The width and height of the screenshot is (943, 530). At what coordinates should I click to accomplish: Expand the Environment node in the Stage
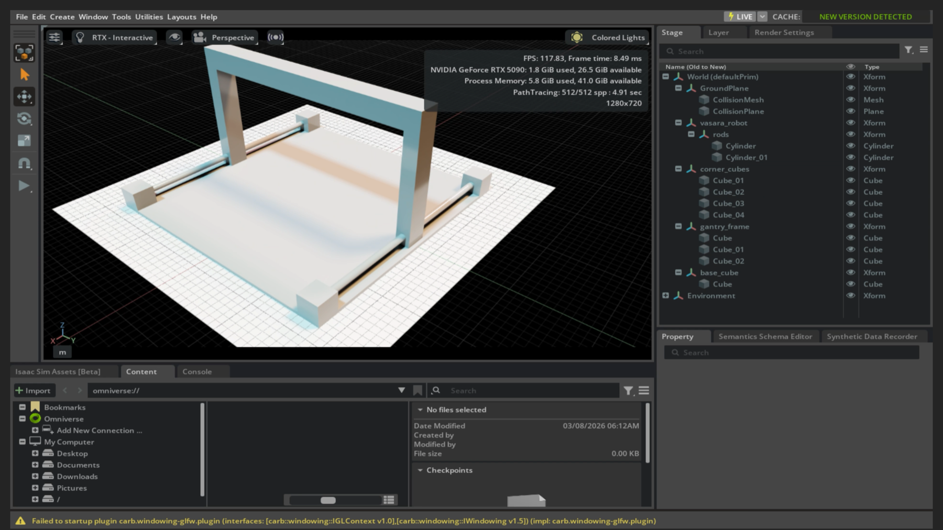pos(665,295)
